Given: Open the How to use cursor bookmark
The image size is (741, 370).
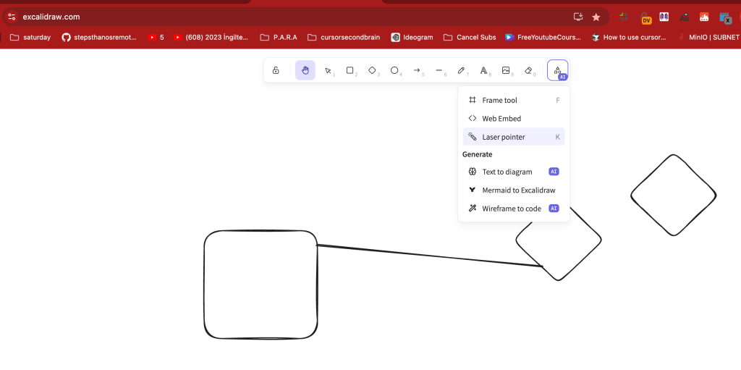Looking at the screenshot, I should [629, 38].
